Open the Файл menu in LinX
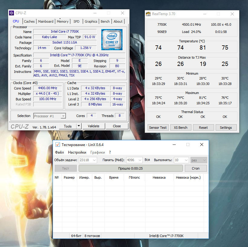This screenshot has height=247, width=248. pyautogui.click(x=59, y=152)
